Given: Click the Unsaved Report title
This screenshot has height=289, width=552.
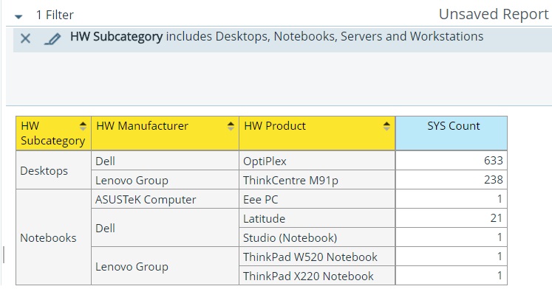Looking at the screenshot, I should [494, 15].
